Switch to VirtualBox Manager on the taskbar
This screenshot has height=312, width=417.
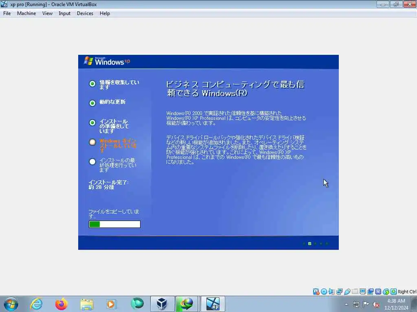coord(162,304)
